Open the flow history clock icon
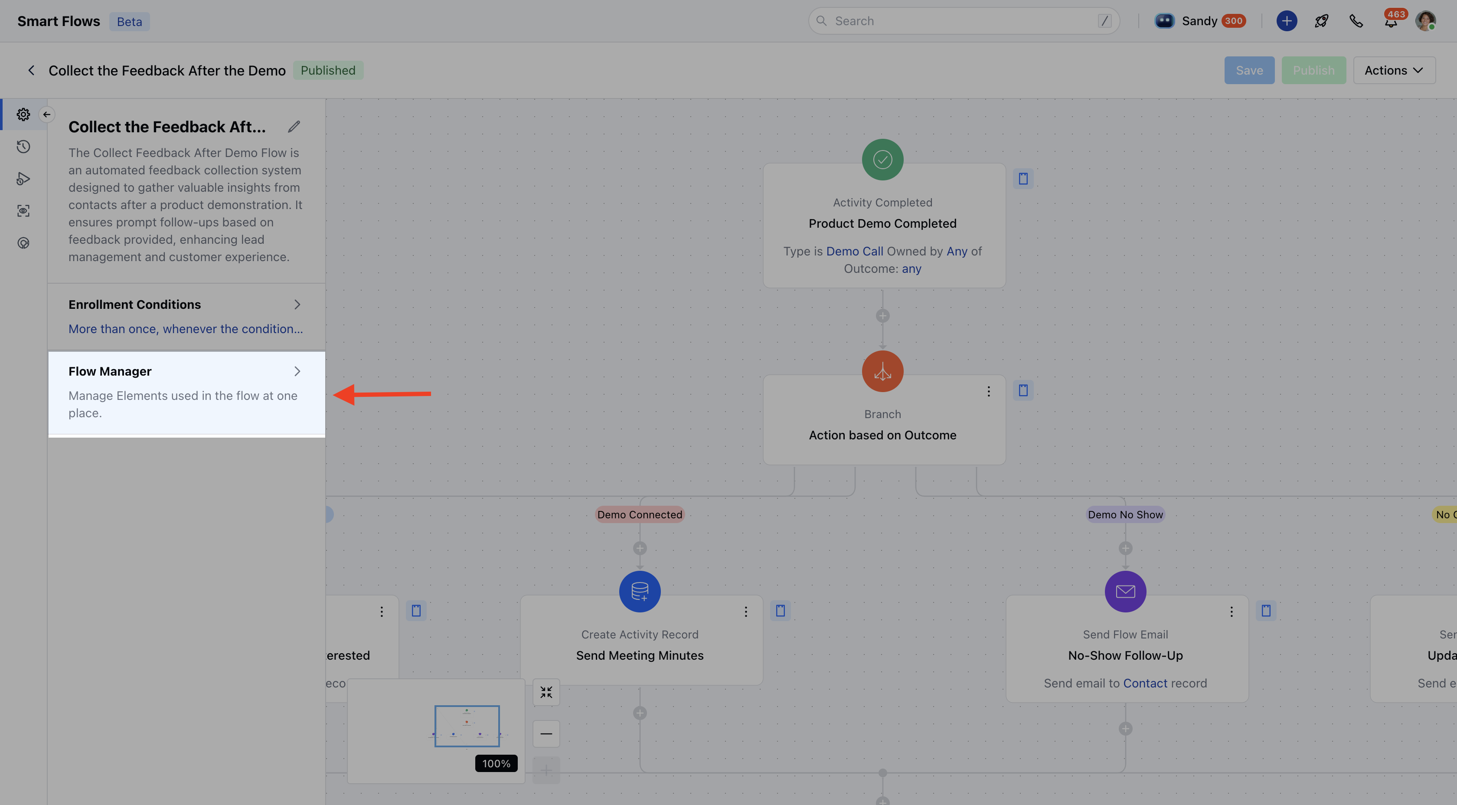The image size is (1457, 805). click(23, 147)
